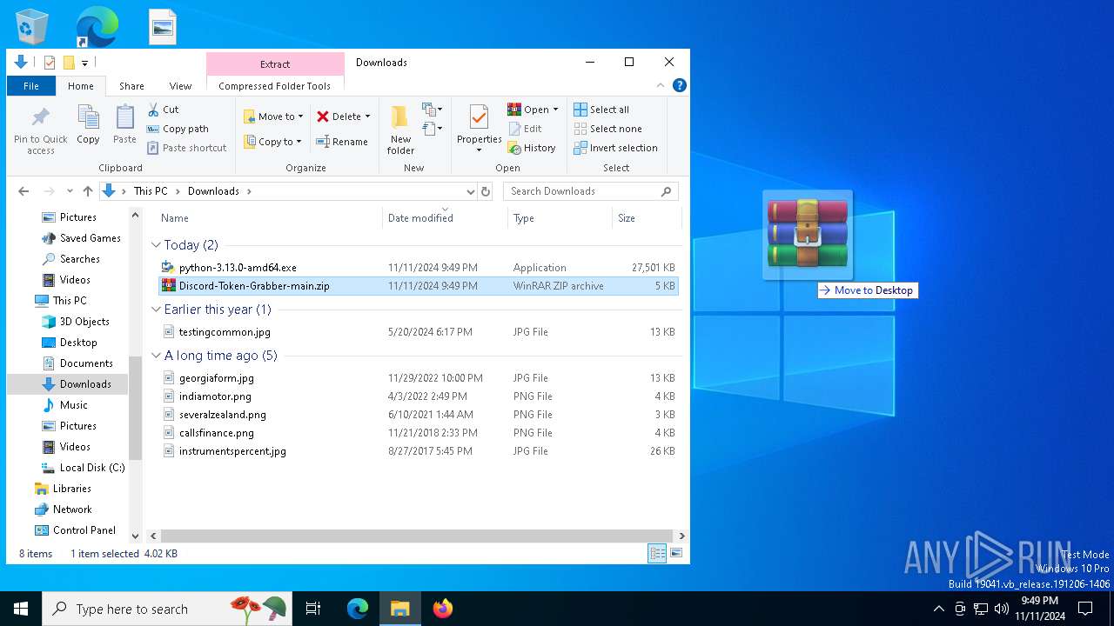Viewport: 1114px width, 626px height.
Task: Refresh the Downloads folder view
Action: tap(486, 191)
